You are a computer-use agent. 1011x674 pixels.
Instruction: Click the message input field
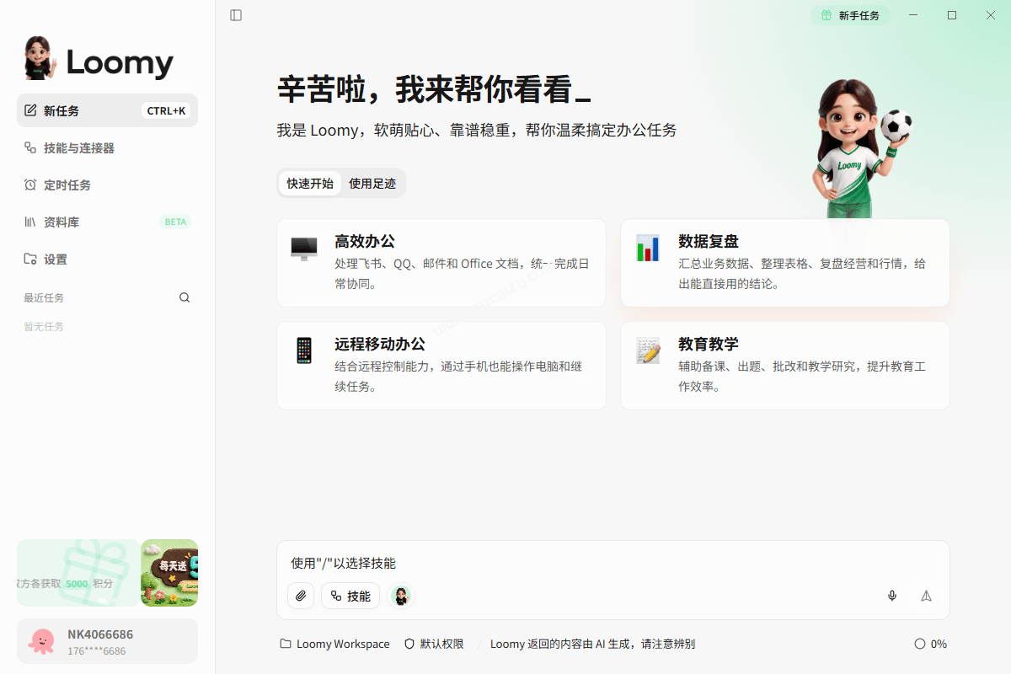pos(613,563)
